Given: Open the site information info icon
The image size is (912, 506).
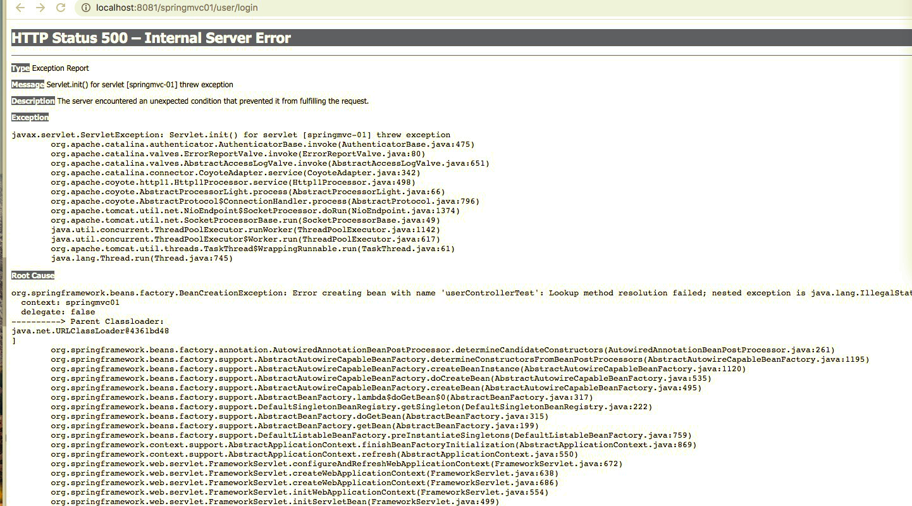Looking at the screenshot, I should click(85, 8).
